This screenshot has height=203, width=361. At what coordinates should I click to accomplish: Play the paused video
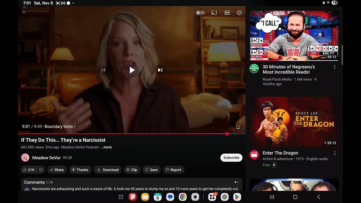pos(132,70)
